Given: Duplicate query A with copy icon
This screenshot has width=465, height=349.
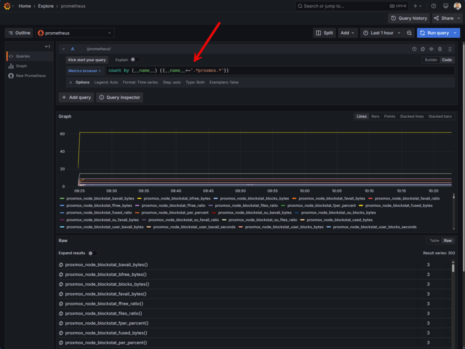Looking at the screenshot, I should tap(423, 49).
